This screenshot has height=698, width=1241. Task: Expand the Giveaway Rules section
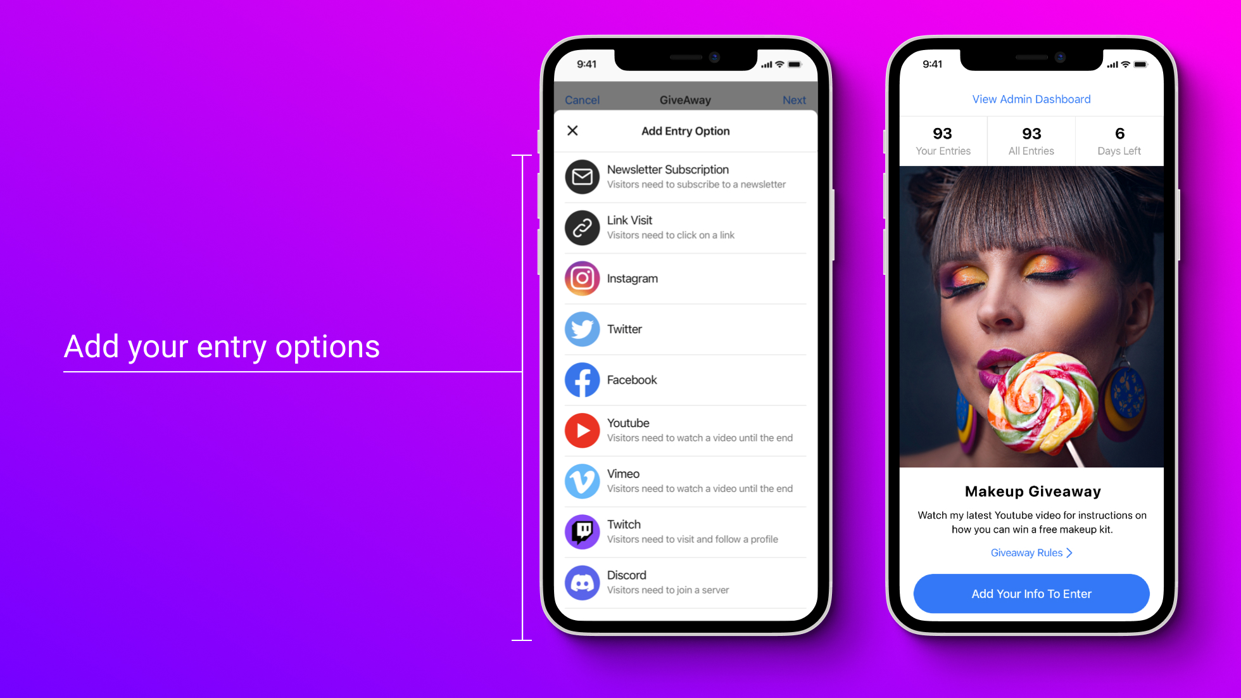tap(1031, 552)
